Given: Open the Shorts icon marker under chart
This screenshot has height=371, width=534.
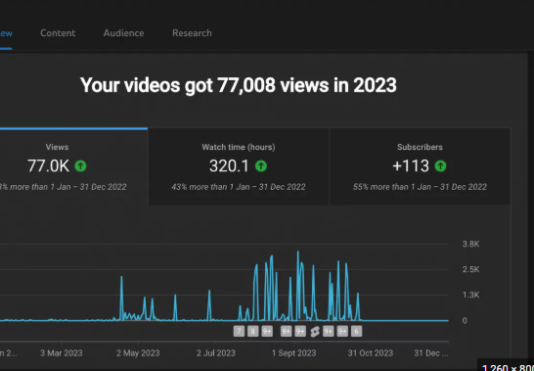Looking at the screenshot, I should click(x=315, y=332).
